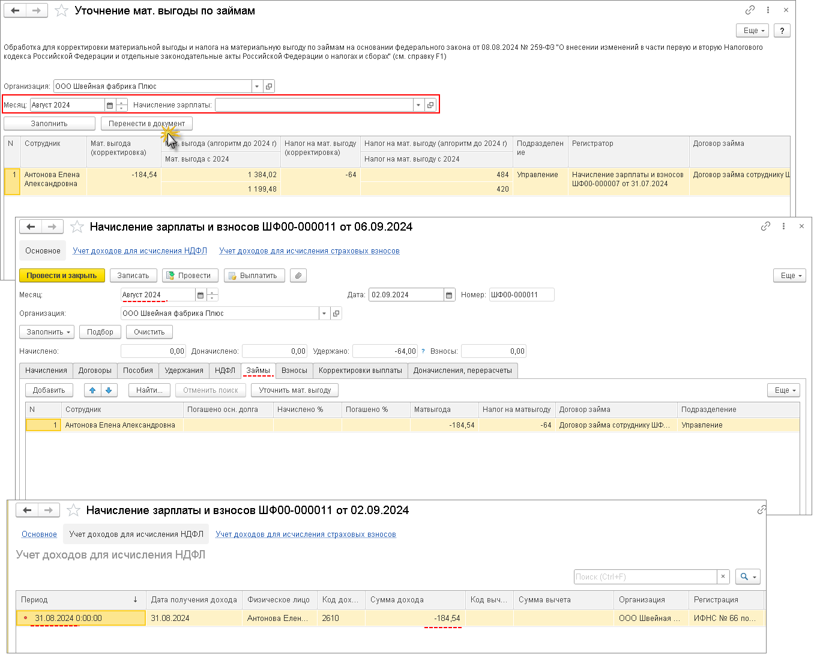Screen dimensions: 820x657
Task: Copy link icon of the 06.09.2024 document
Action: (765, 226)
